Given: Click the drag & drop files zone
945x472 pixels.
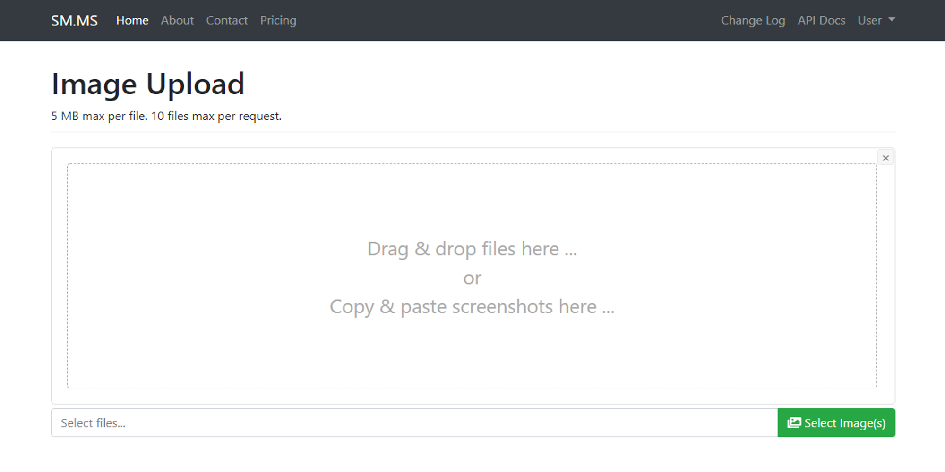Looking at the screenshot, I should (x=472, y=276).
